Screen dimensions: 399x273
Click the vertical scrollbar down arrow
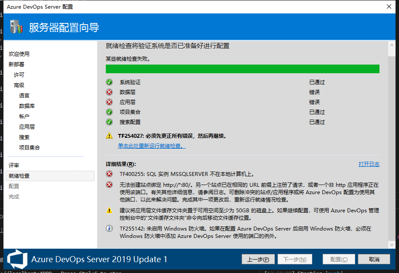click(x=392, y=244)
